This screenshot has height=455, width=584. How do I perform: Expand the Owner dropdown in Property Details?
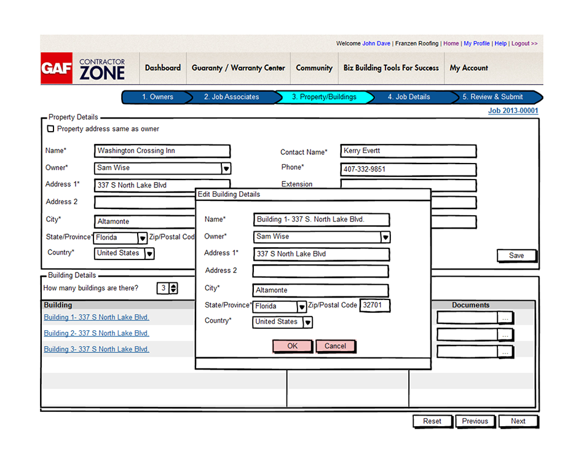coord(226,168)
